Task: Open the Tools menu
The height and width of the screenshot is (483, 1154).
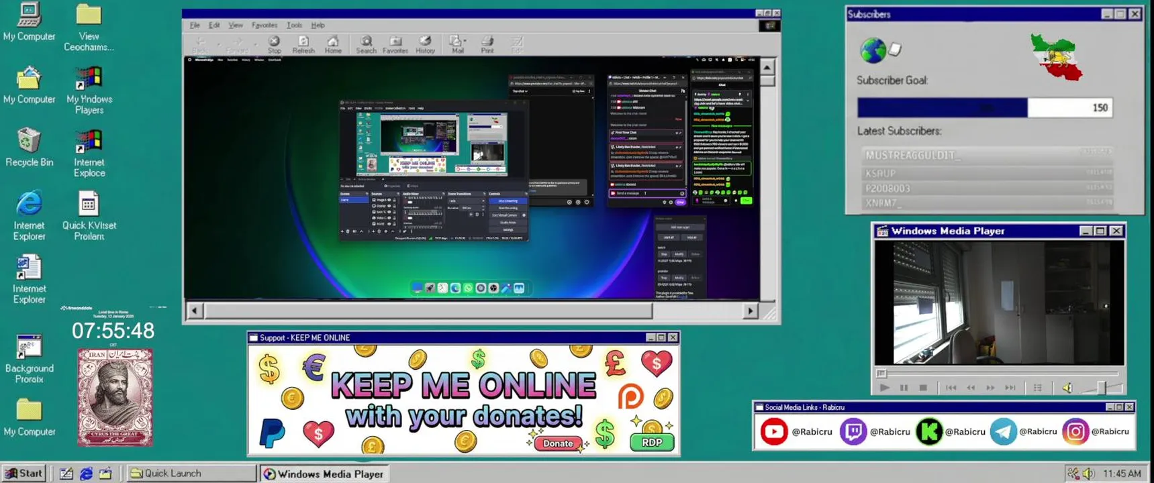Action: [295, 25]
